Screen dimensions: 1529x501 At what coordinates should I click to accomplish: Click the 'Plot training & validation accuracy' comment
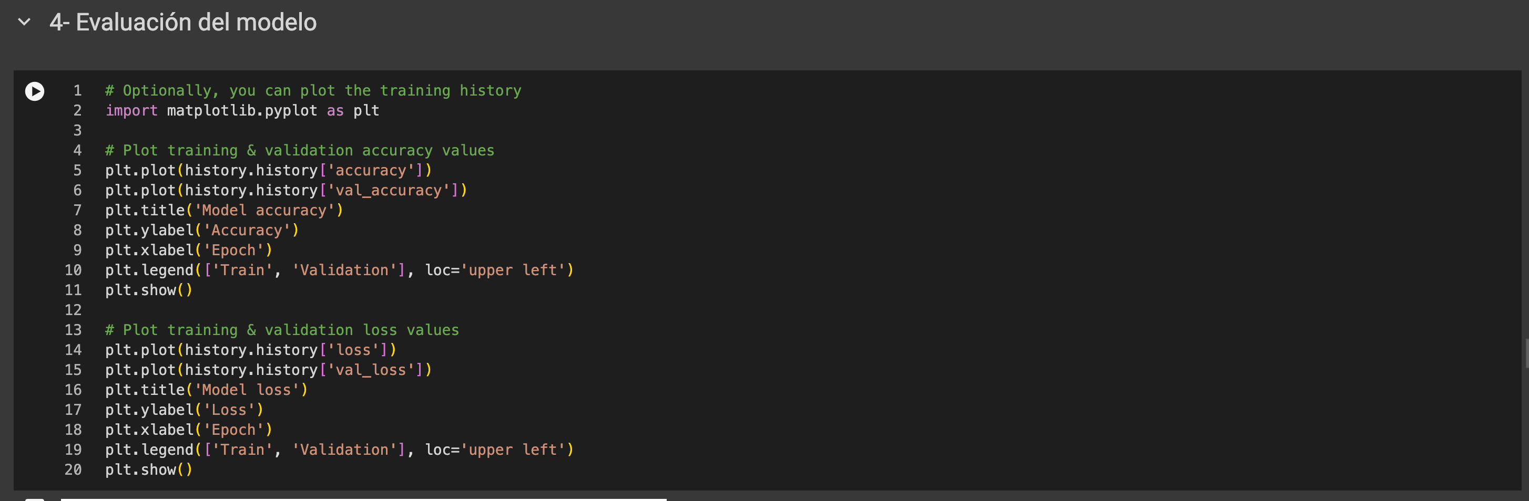coord(299,151)
